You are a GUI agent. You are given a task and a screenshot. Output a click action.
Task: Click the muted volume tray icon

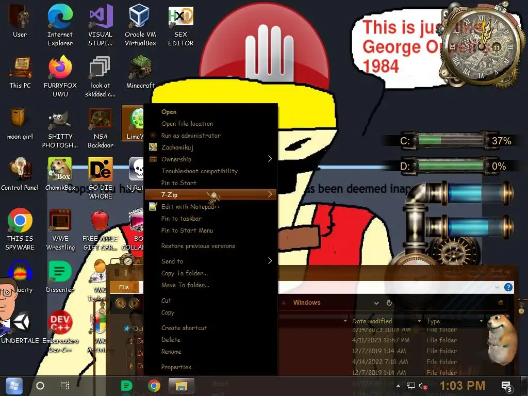[423, 386]
